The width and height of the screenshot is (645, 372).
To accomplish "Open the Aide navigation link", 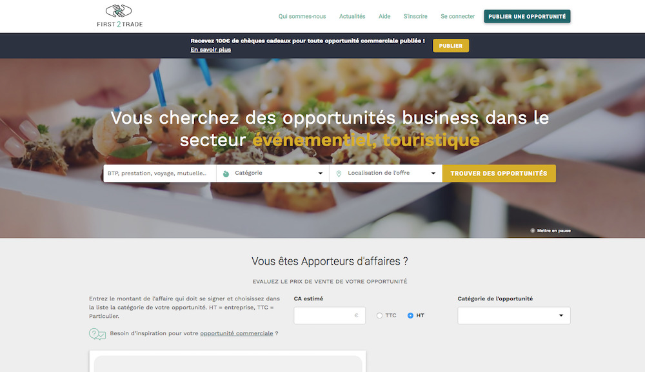I will tap(384, 17).
